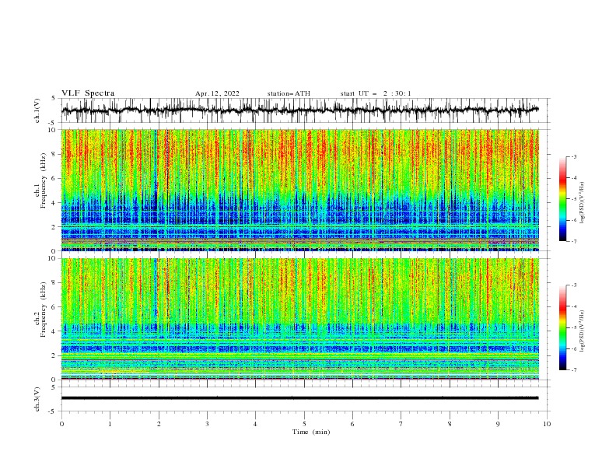Click the "Time (min)" axis title
616x476 pixels.
[311, 432]
